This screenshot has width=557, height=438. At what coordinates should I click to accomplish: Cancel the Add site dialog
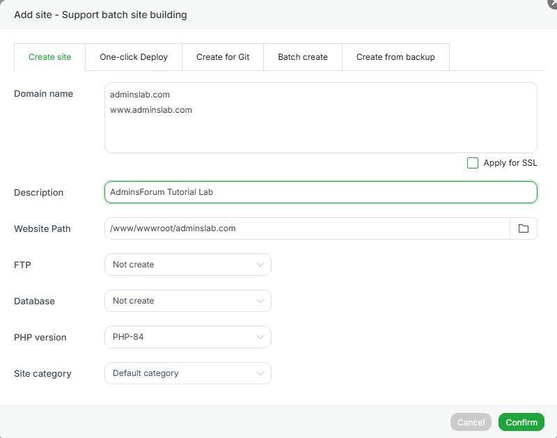[x=471, y=423]
